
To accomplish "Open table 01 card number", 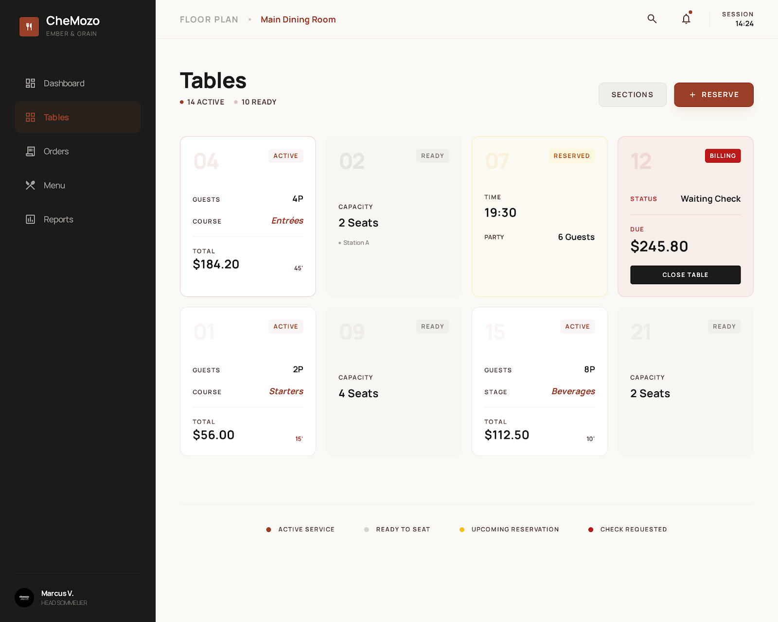I will pos(204,332).
